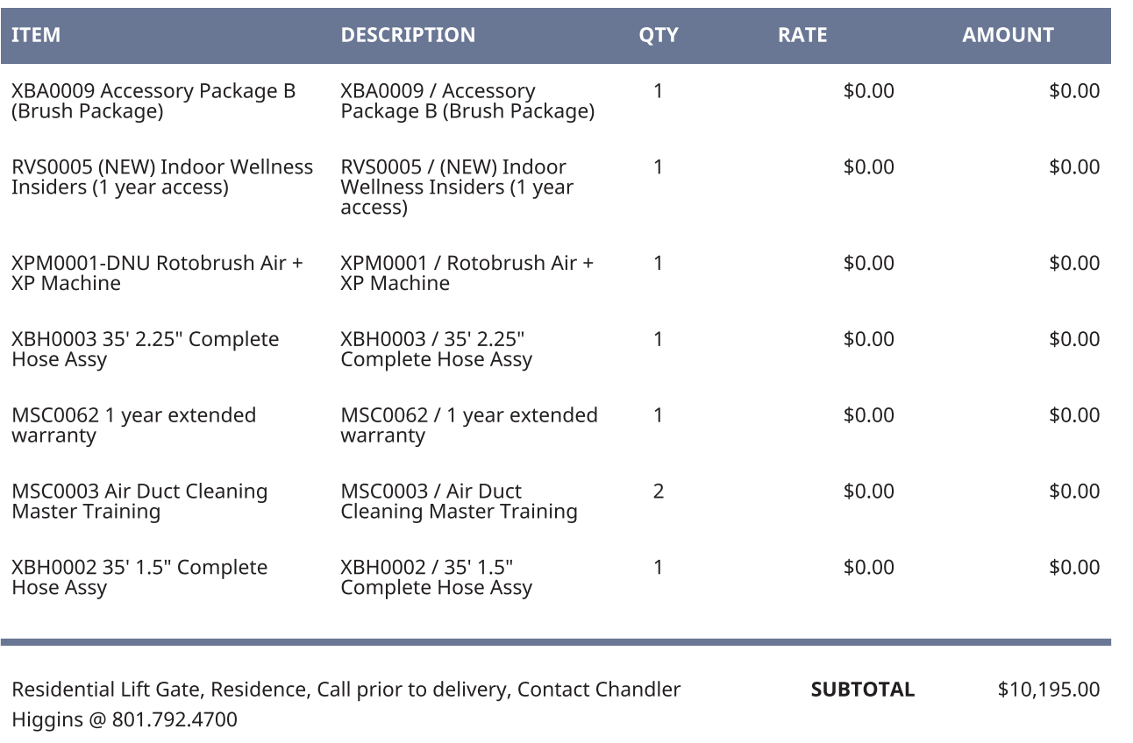Click the "XPM0001 / Rotobrush Air +" description
1133x743 pixels.
pos(467,263)
